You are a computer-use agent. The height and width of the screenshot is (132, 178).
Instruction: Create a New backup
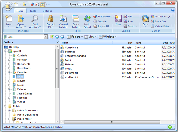click(x=118, y=20)
